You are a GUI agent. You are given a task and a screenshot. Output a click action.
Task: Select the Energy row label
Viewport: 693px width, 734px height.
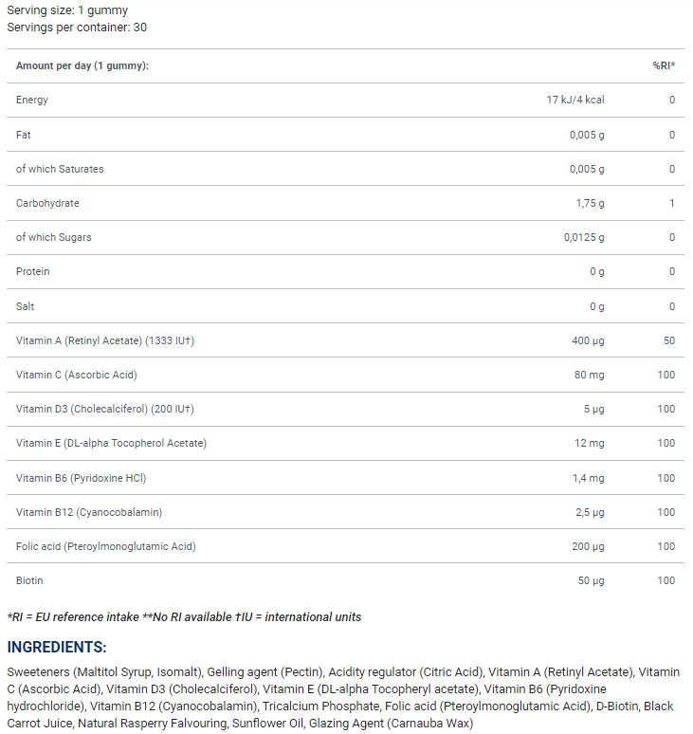(x=32, y=100)
